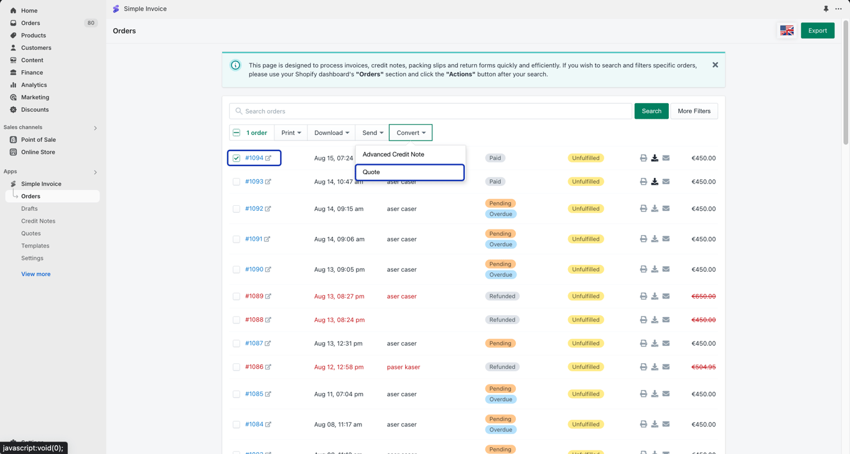Toggle the select-all orders checkbox
Image resolution: width=850 pixels, height=454 pixels.
(236, 132)
